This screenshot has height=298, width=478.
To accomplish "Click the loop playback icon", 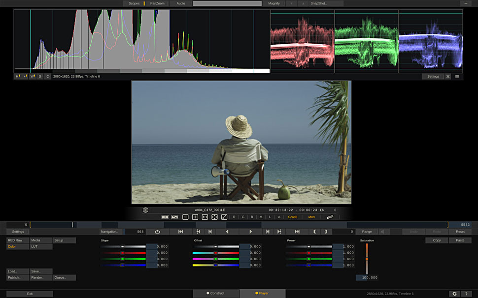I will click(157, 232).
